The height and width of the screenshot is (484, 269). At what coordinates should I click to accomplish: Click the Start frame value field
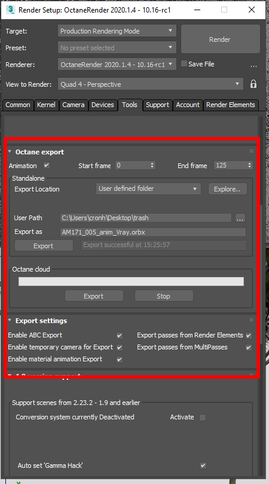[133, 166]
